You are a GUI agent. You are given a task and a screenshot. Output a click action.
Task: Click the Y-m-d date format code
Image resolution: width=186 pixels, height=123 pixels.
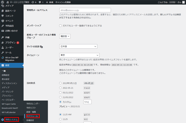87,88
